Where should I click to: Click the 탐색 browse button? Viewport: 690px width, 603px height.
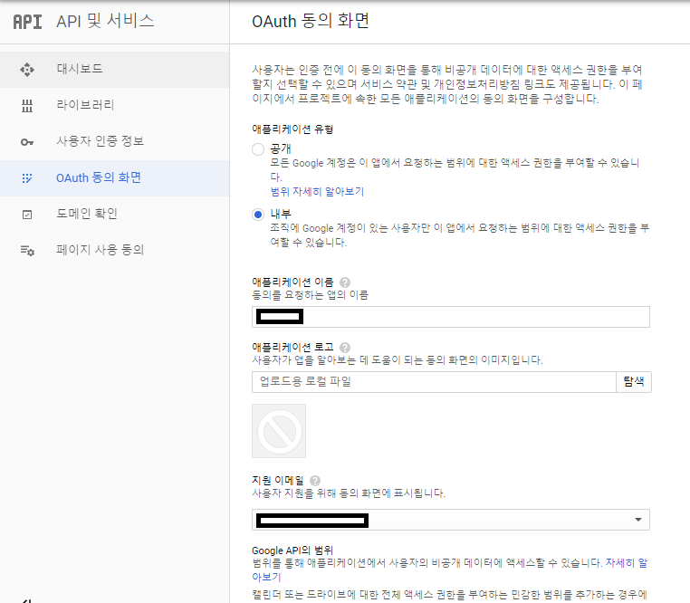(x=634, y=381)
